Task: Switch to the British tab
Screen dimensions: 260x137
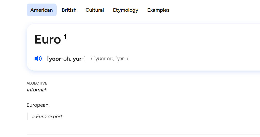Action: [x=69, y=10]
